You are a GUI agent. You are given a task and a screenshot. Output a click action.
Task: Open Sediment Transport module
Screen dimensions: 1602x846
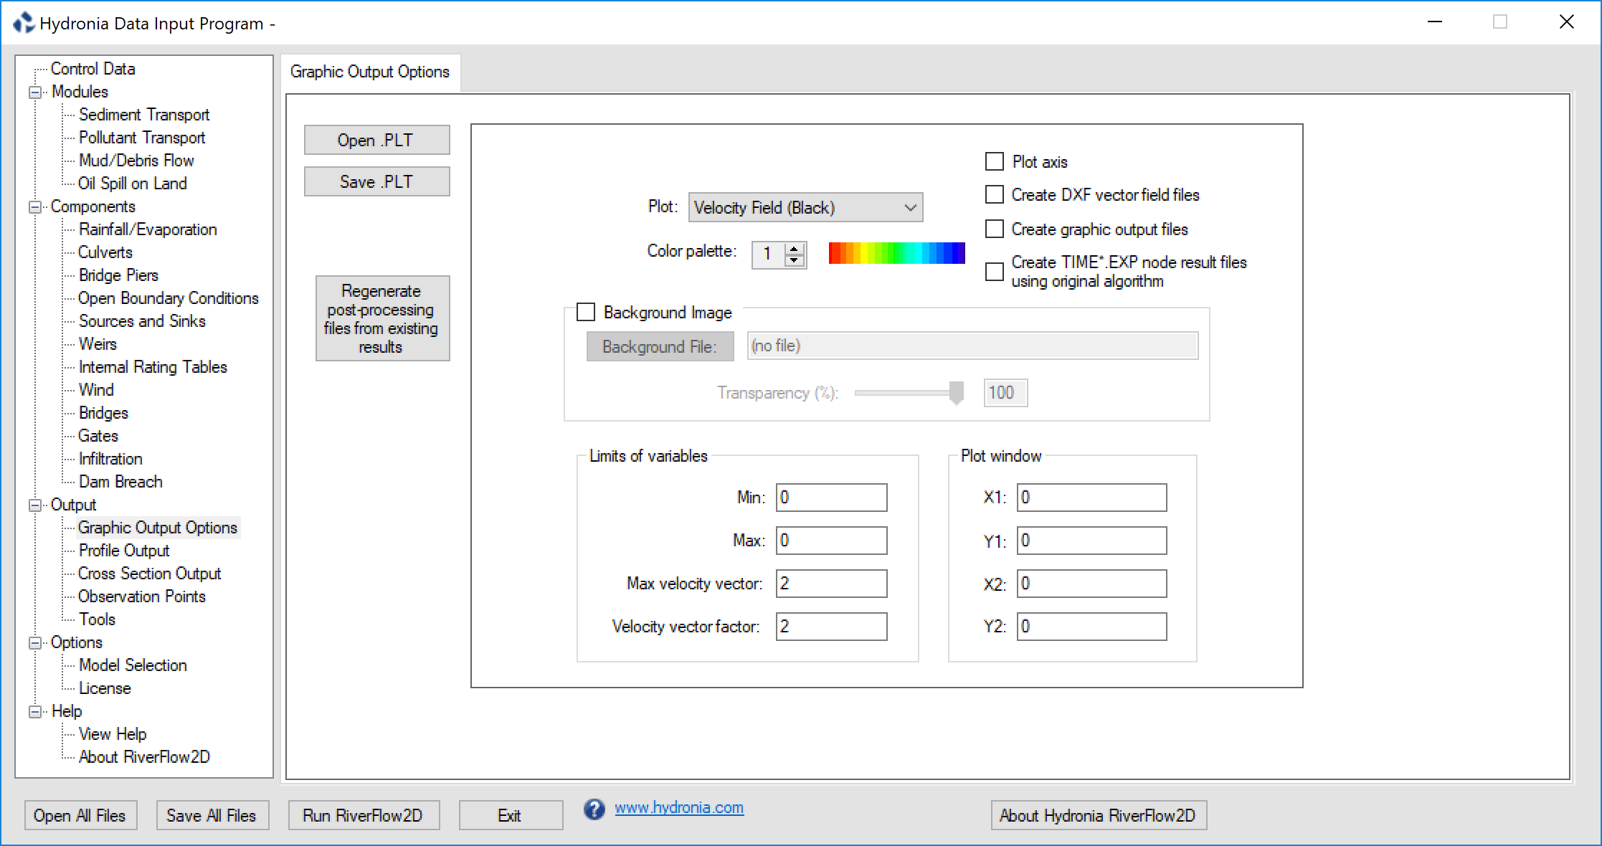144,115
